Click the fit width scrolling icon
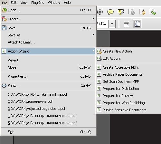 click(x=127, y=24)
